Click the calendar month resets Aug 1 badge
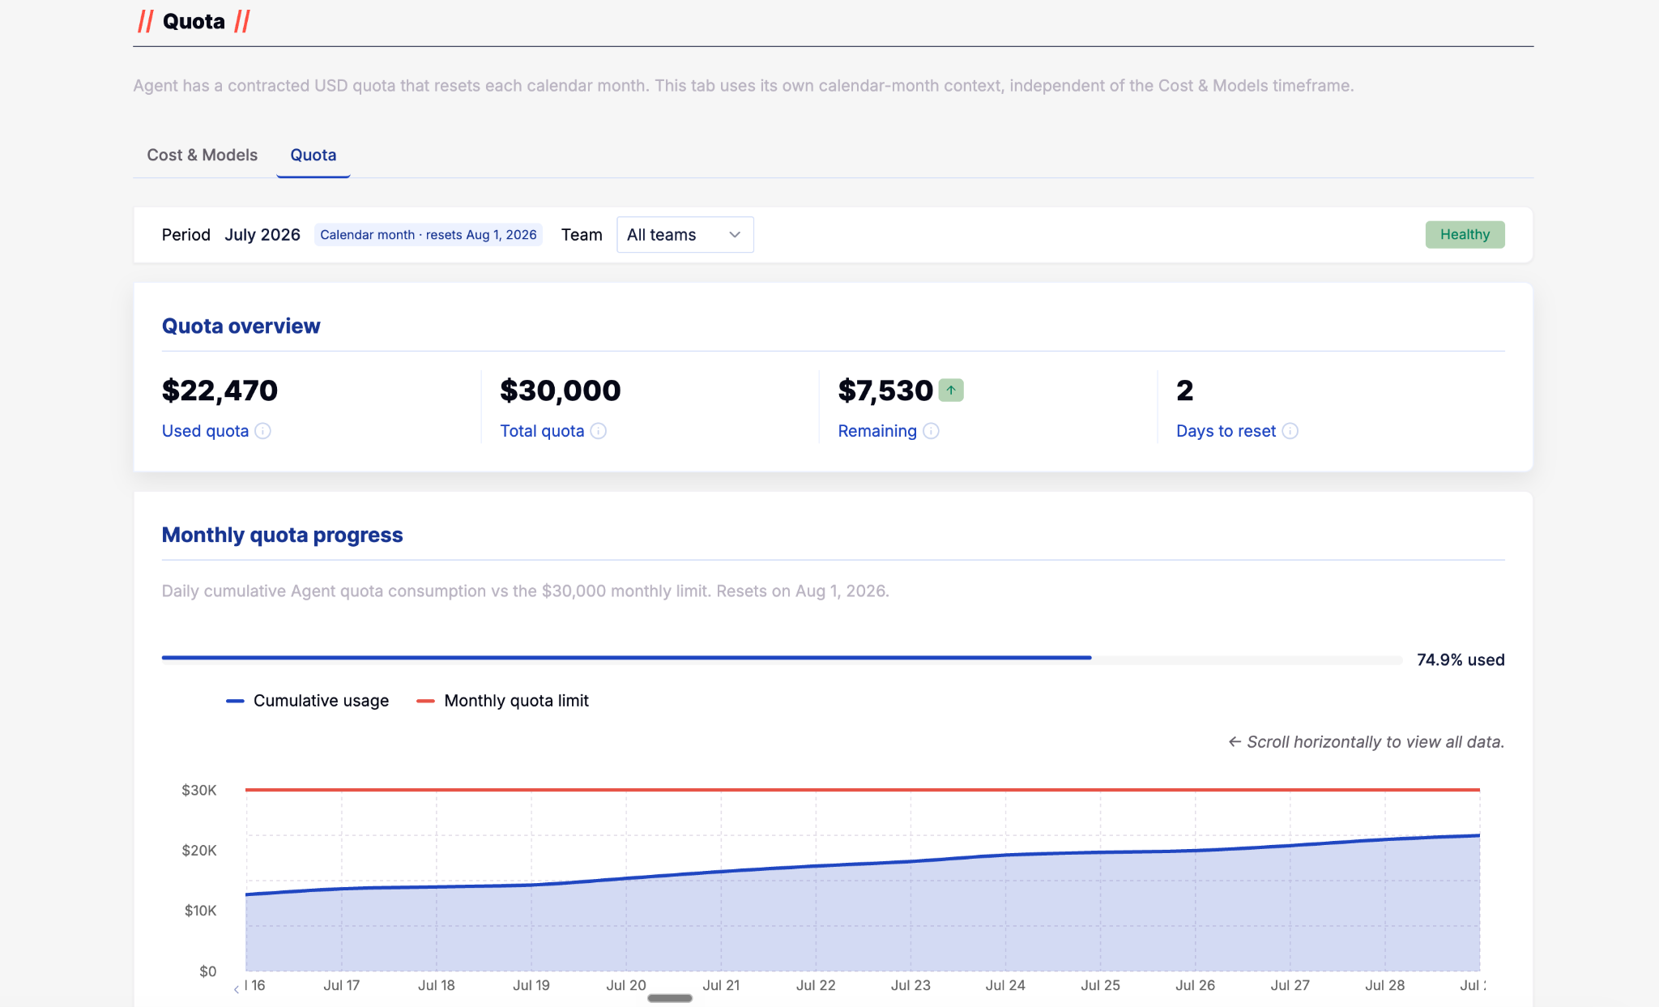 429,235
